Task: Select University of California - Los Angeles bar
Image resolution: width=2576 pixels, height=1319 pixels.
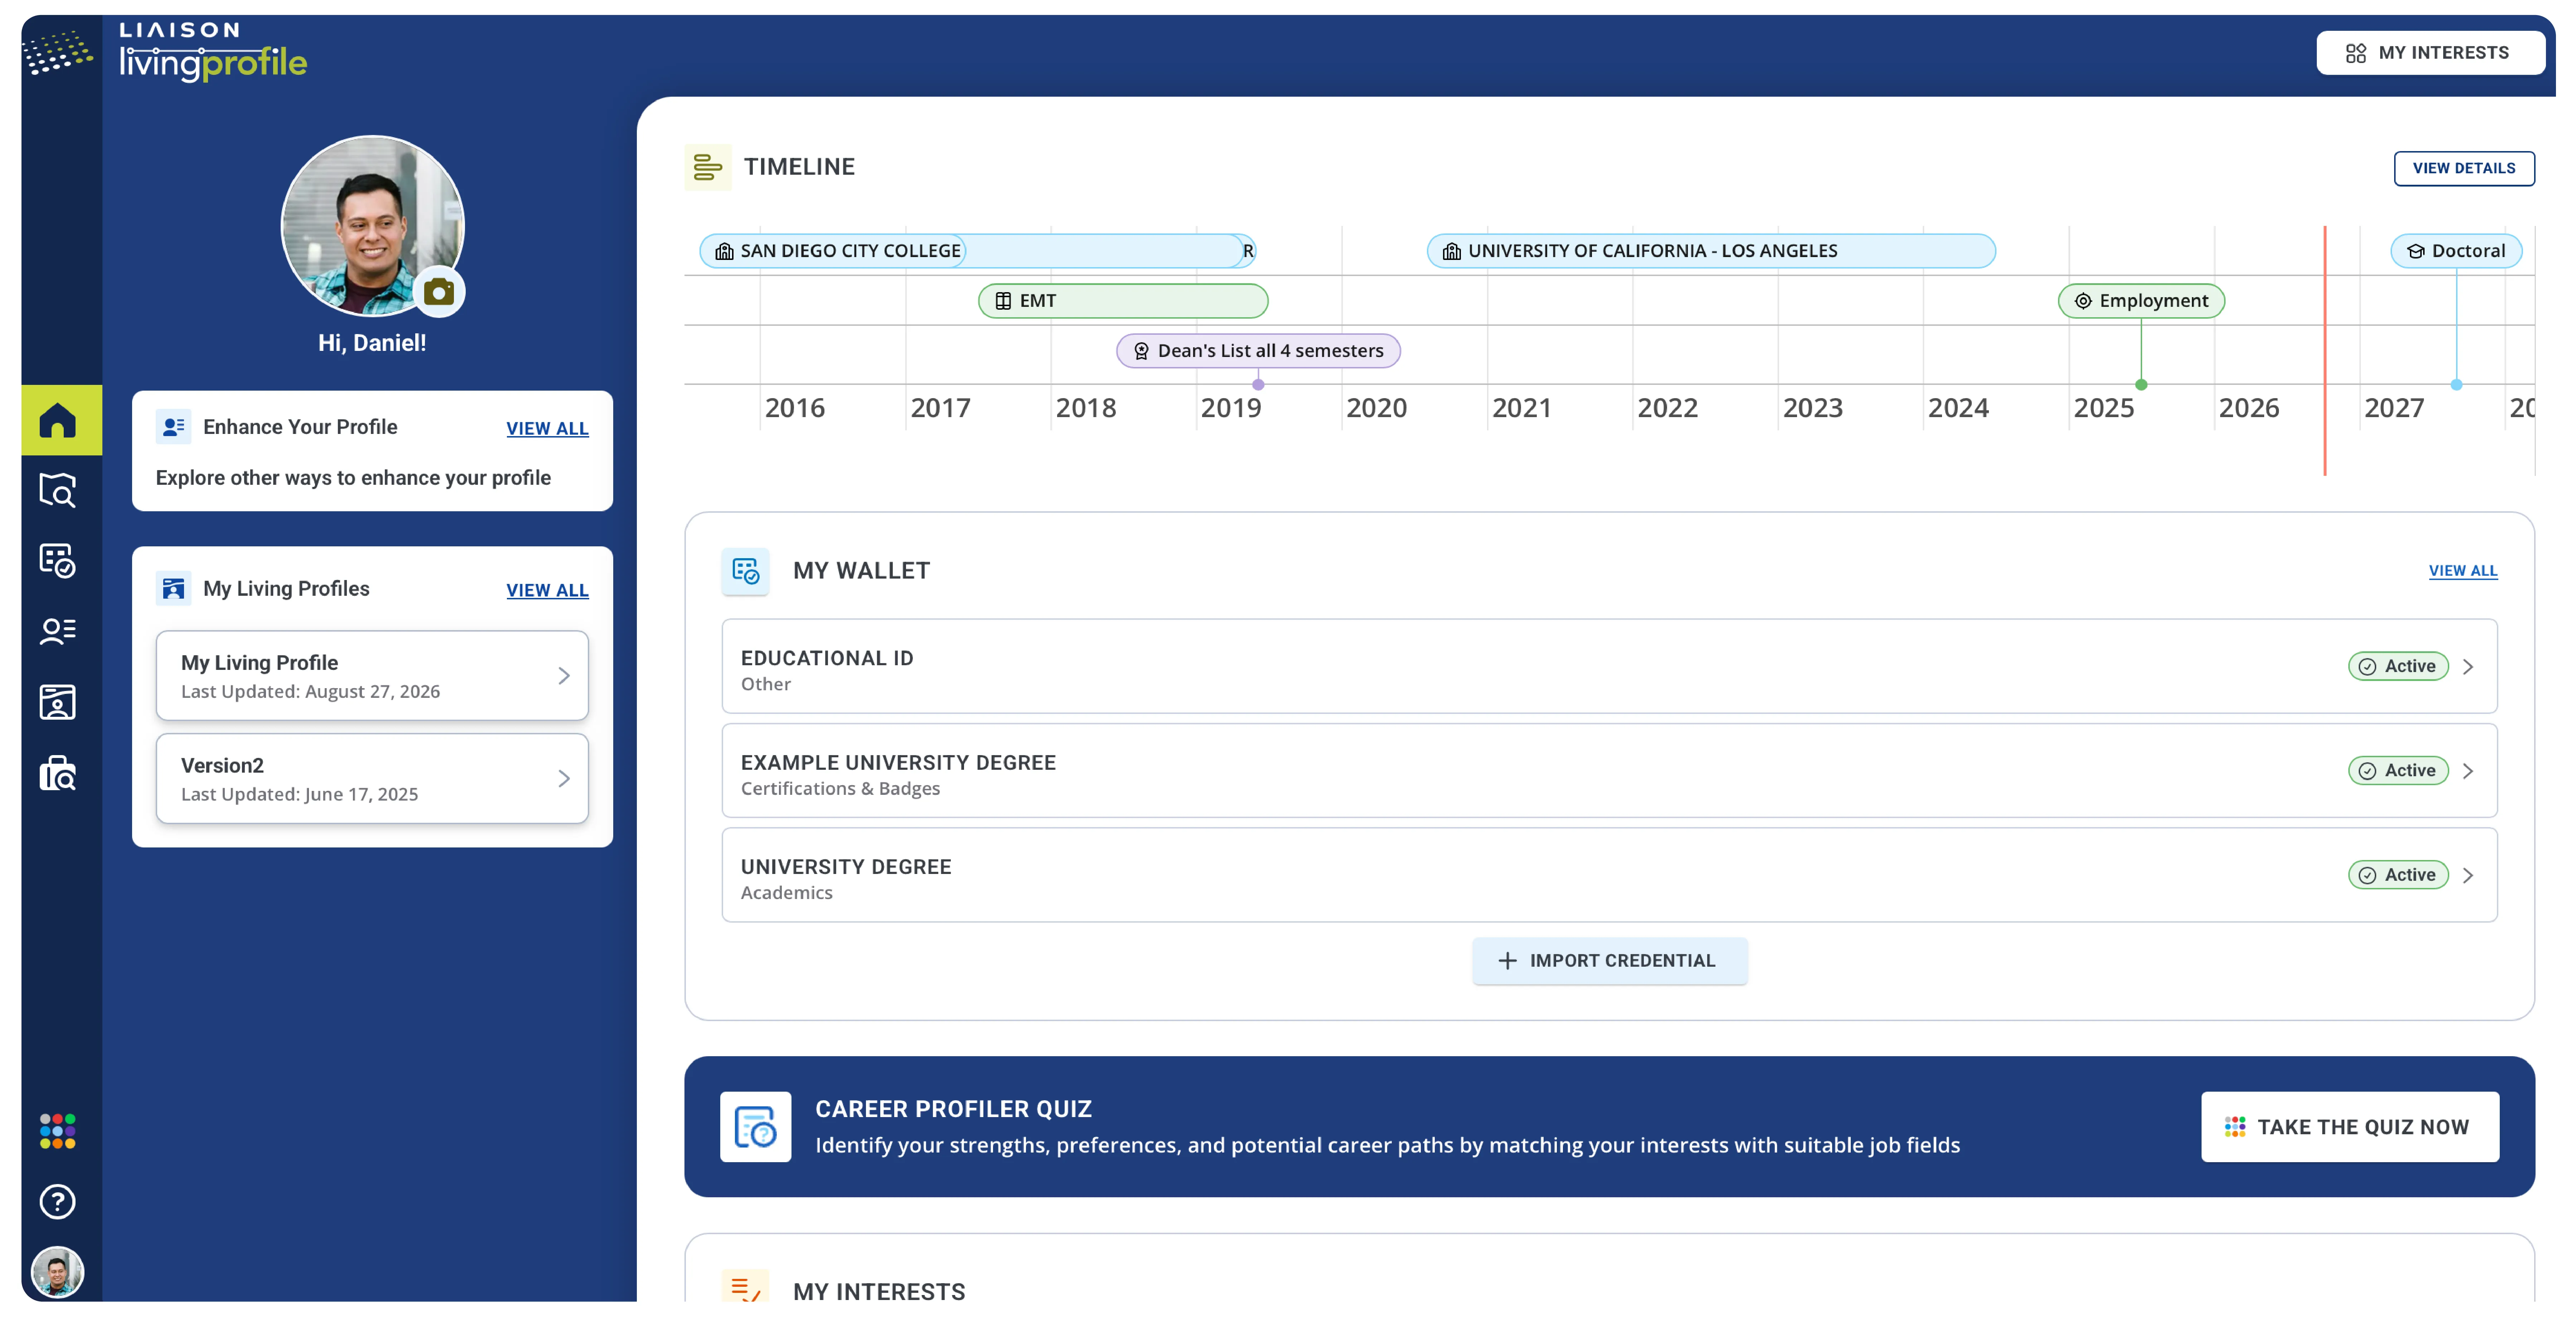Action: (1711, 251)
